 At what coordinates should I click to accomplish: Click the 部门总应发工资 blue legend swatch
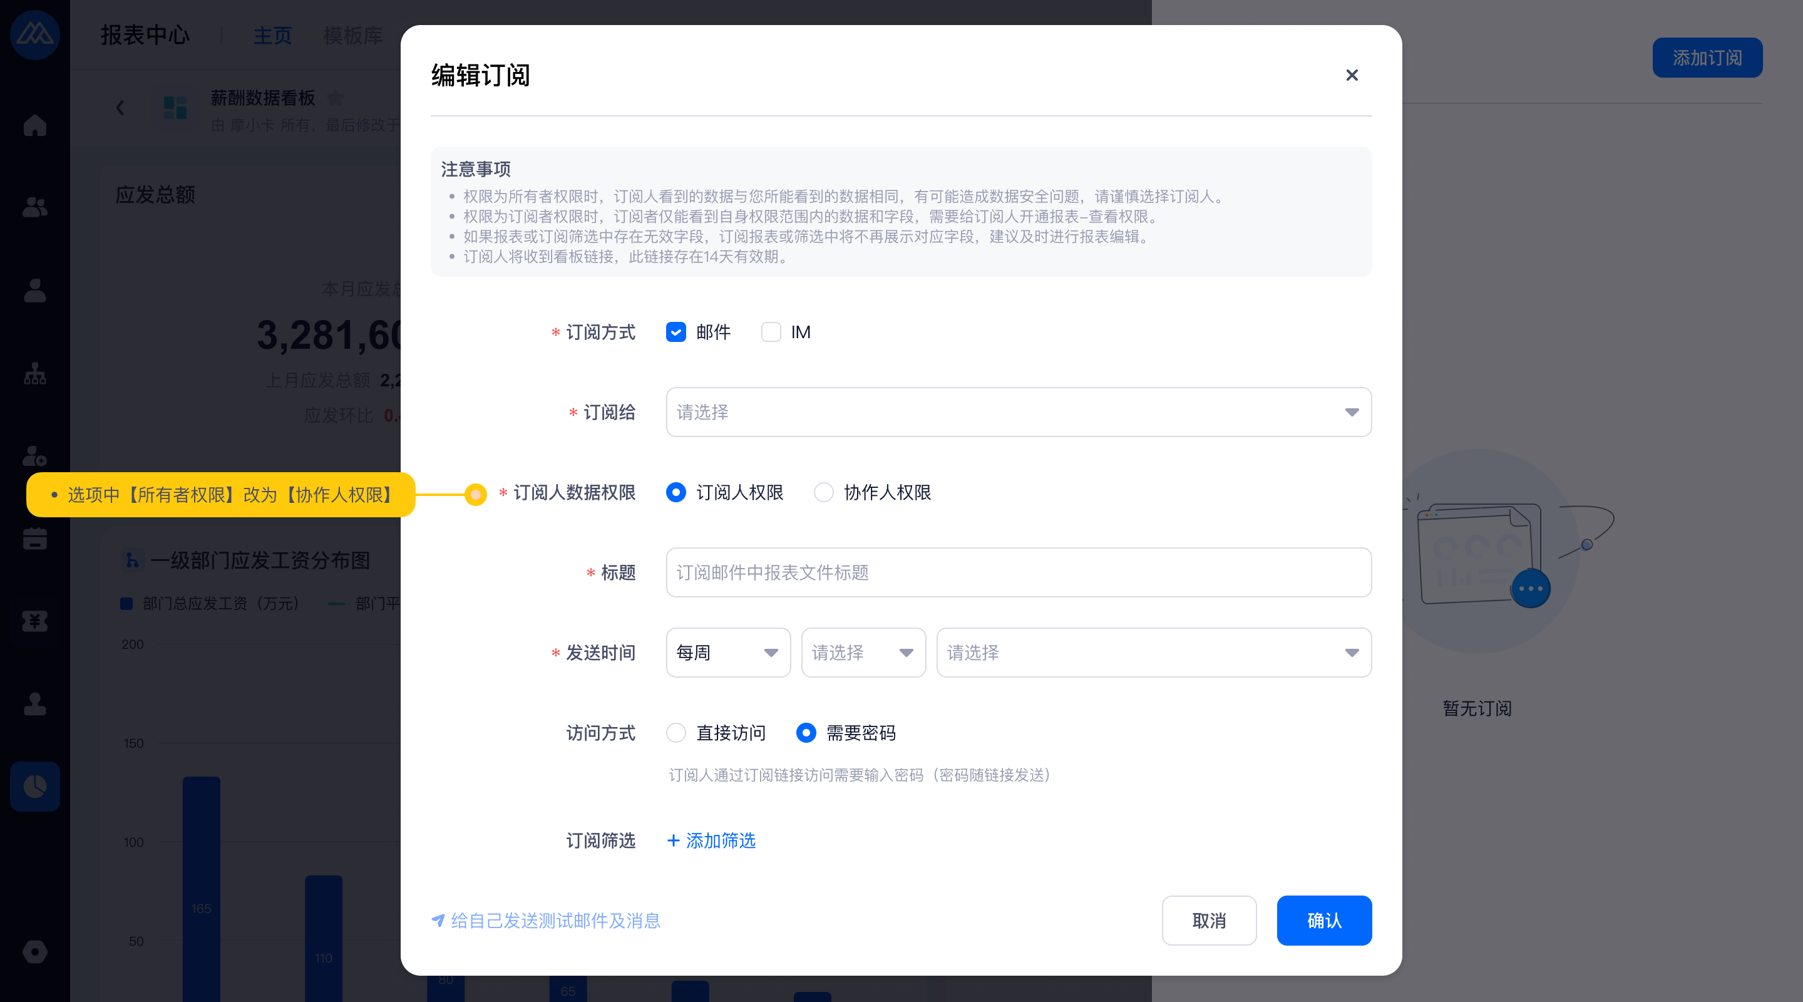pyautogui.click(x=126, y=603)
